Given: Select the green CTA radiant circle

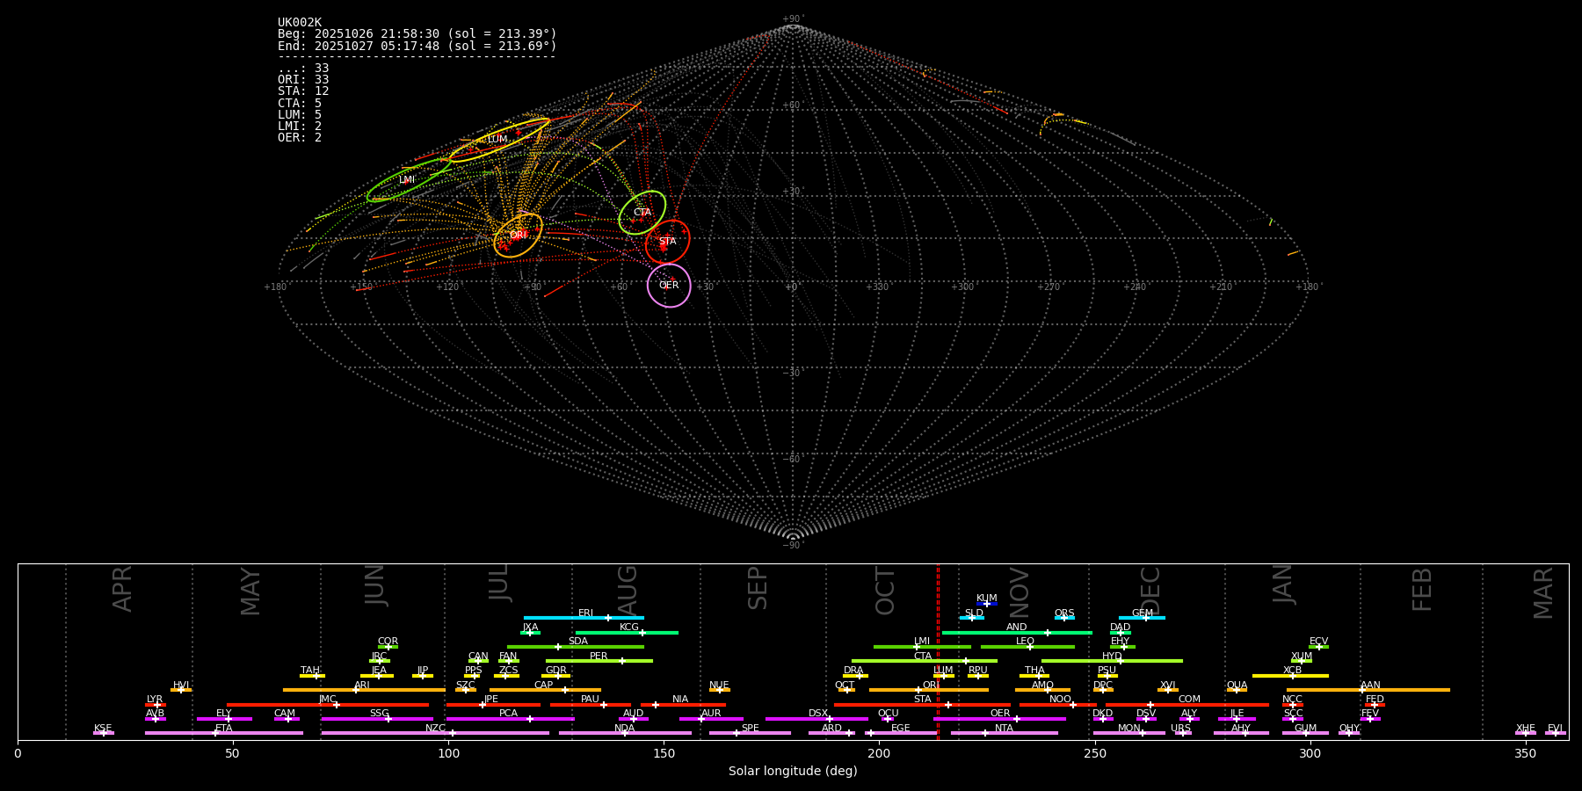Looking at the screenshot, I should pyautogui.click(x=642, y=213).
